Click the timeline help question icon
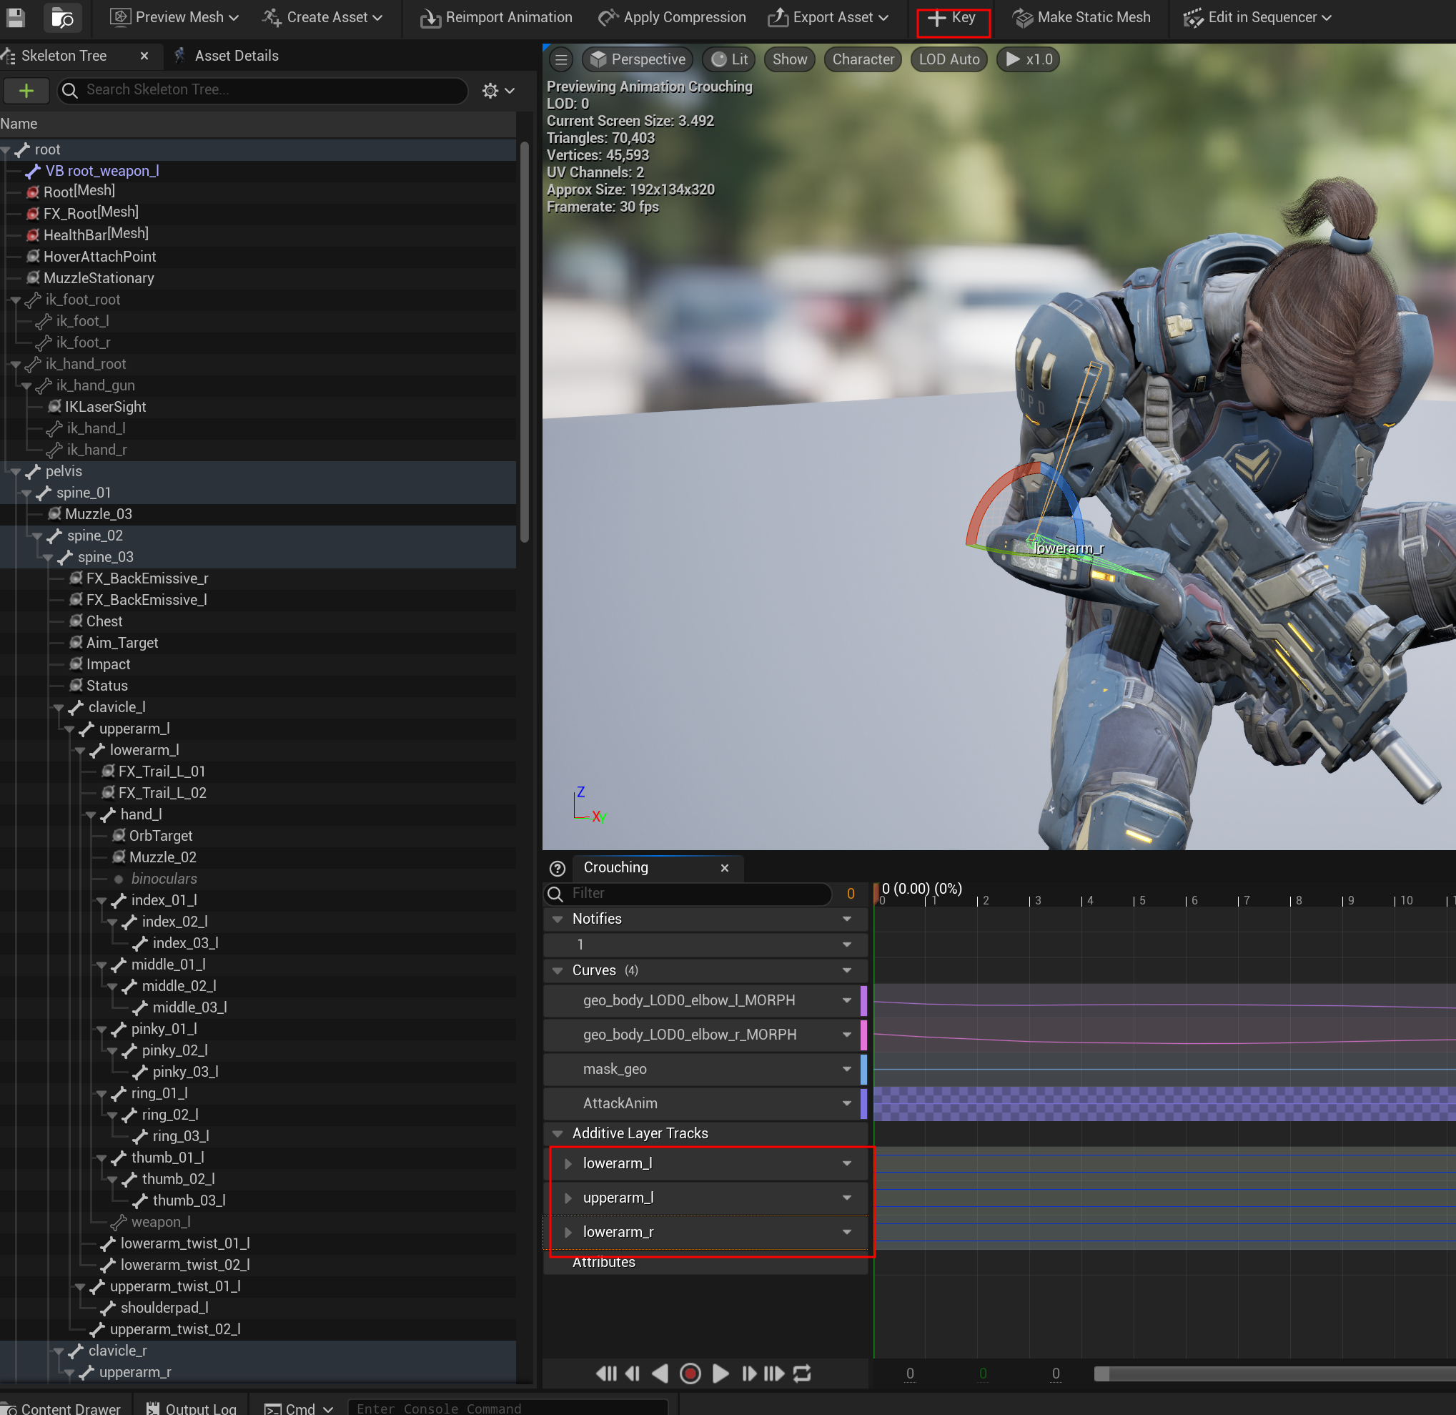 (557, 868)
